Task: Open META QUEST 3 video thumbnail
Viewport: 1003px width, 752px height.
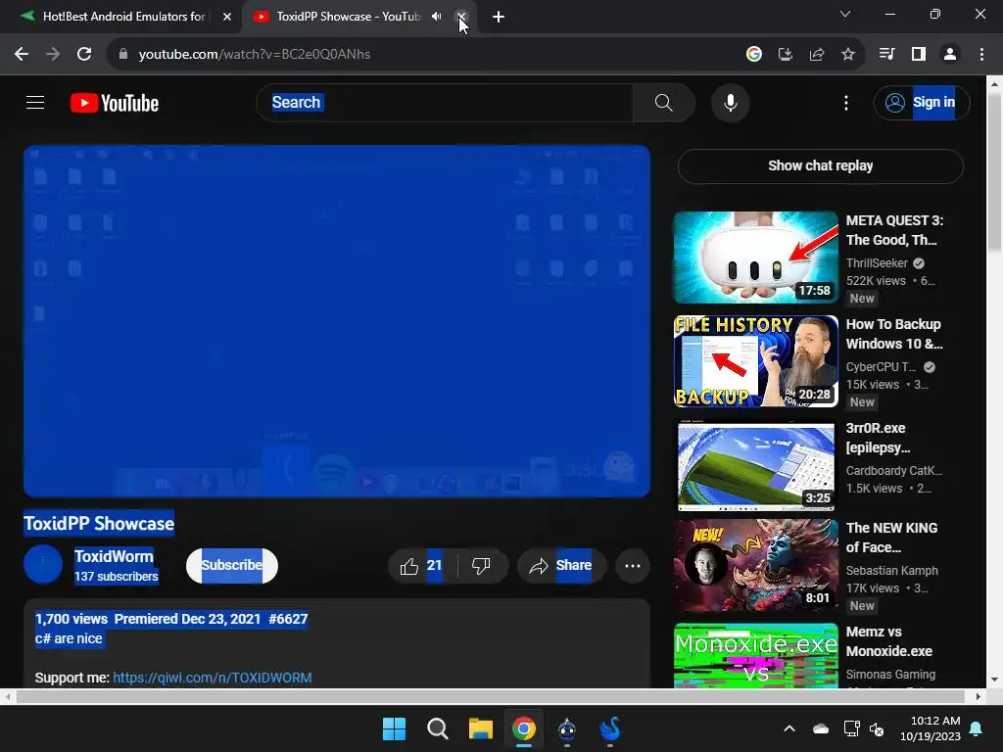Action: (x=755, y=258)
